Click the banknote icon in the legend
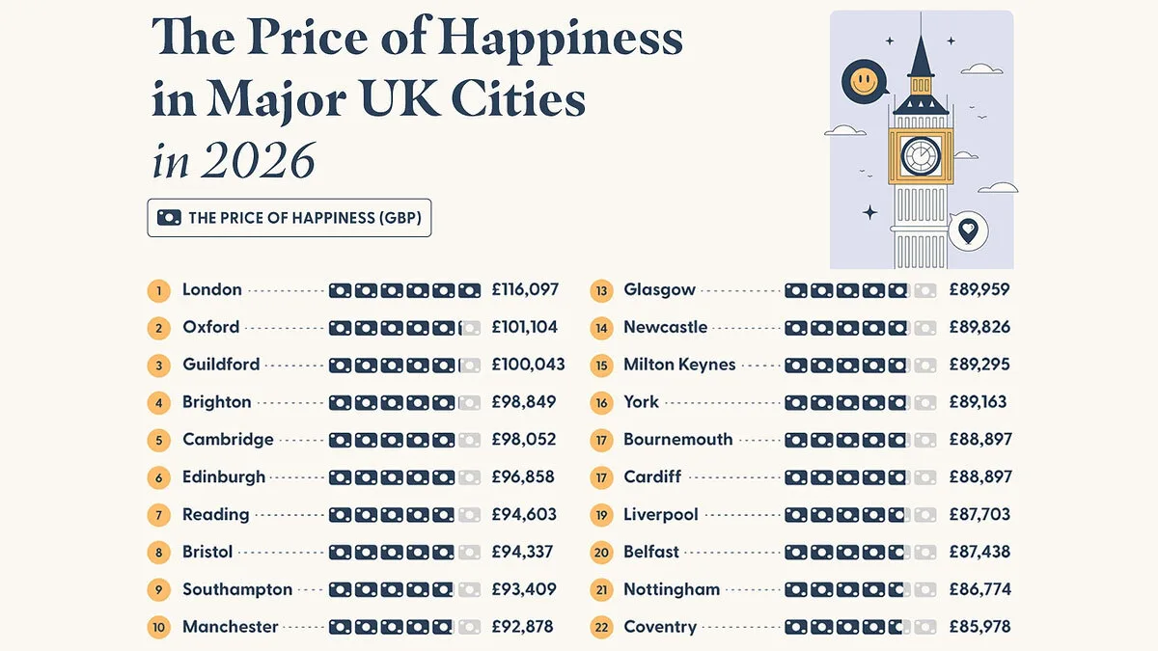 point(169,218)
